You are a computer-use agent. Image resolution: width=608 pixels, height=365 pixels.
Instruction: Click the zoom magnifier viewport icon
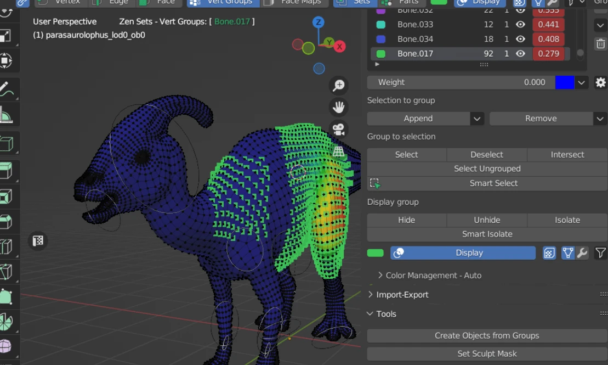[339, 85]
